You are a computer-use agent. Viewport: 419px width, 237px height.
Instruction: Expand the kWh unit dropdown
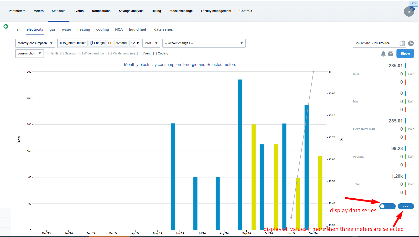point(151,43)
